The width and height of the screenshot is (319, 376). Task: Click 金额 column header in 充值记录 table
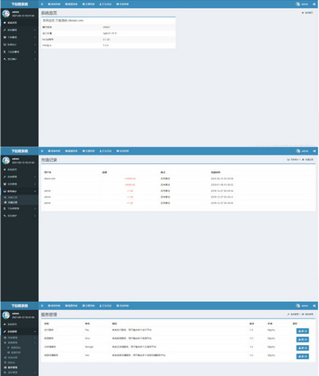tap(104, 172)
